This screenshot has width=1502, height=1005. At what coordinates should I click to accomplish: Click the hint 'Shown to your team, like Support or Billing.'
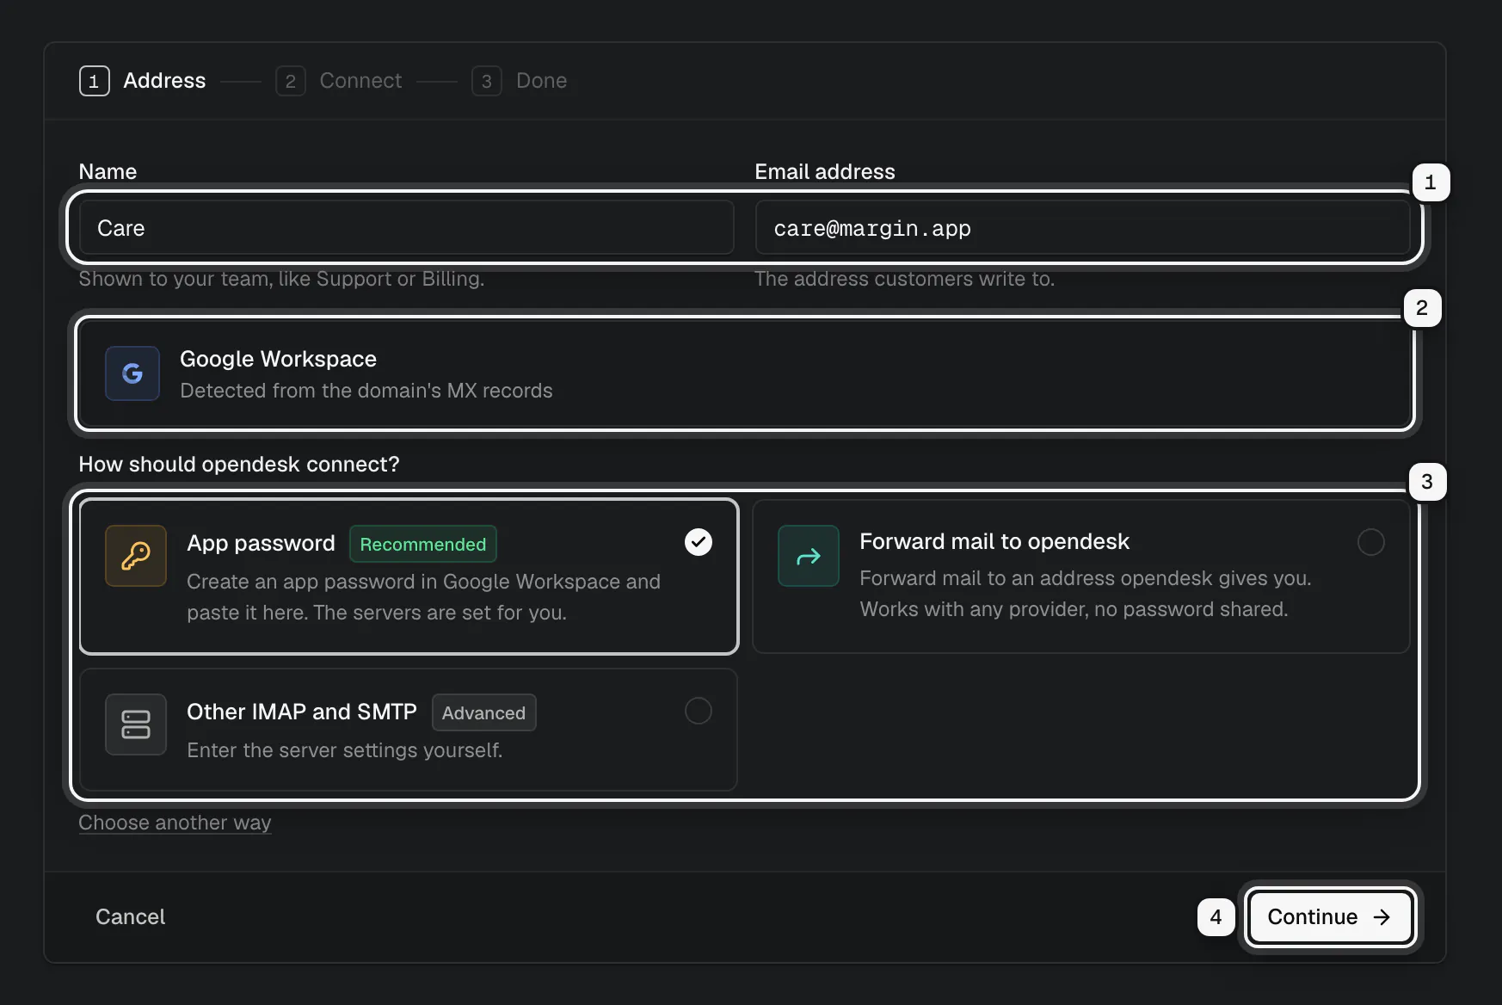(x=281, y=279)
